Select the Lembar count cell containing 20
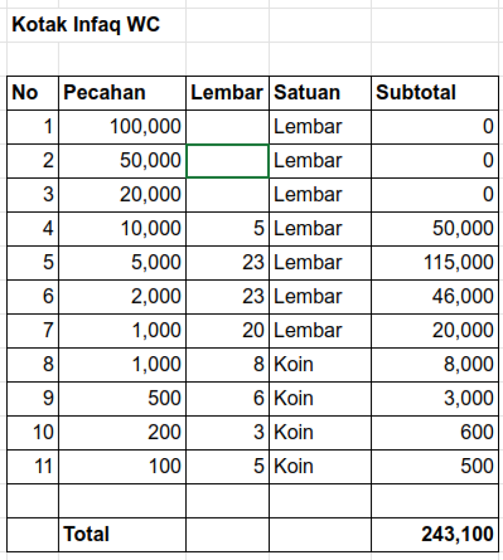 tap(227, 330)
